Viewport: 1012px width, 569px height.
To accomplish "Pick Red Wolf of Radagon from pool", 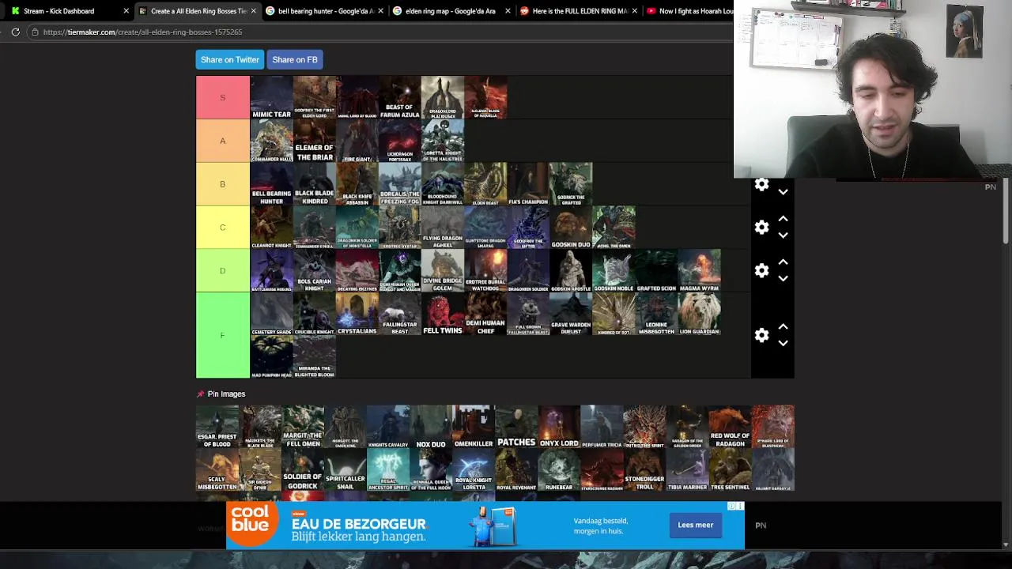I will pyautogui.click(x=730, y=427).
